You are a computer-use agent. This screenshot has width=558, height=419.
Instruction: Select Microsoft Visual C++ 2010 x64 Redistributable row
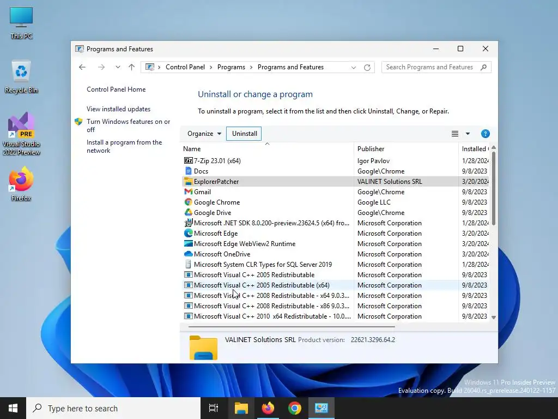[336, 316]
